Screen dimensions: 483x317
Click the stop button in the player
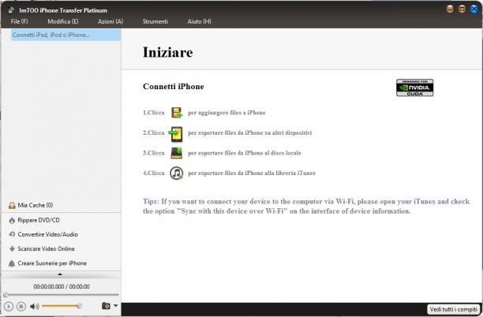tap(21, 307)
